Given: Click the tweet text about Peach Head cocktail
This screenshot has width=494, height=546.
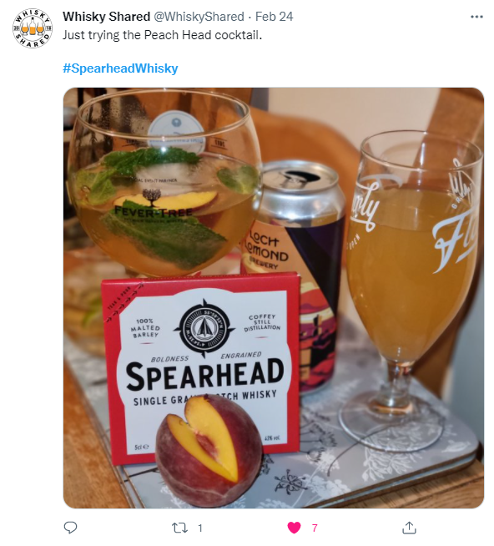Looking at the screenshot, I should [x=162, y=35].
